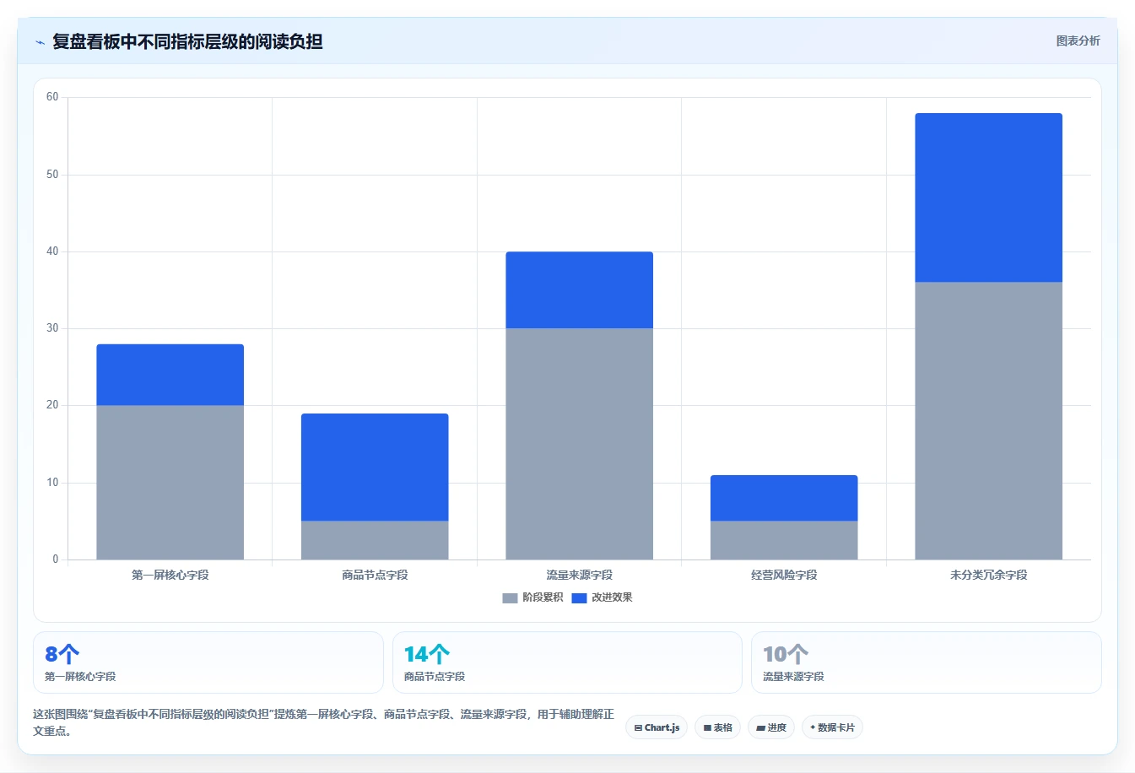1135x773 pixels.
Task: Click the gray segment of 未分类冗余字段 bar
Action: 989,421
